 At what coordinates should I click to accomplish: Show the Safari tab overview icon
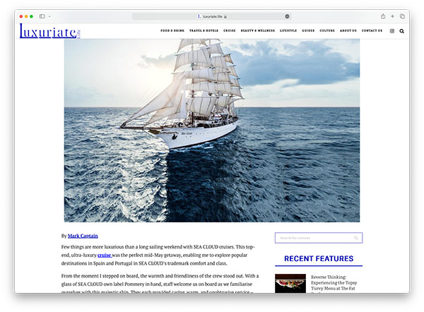click(402, 16)
